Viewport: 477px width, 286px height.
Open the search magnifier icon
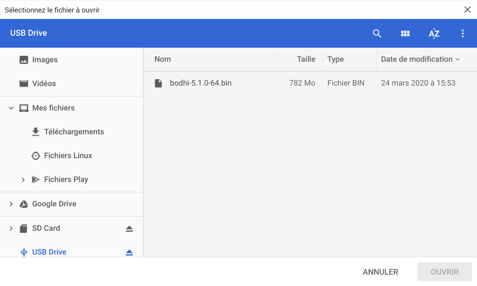377,34
